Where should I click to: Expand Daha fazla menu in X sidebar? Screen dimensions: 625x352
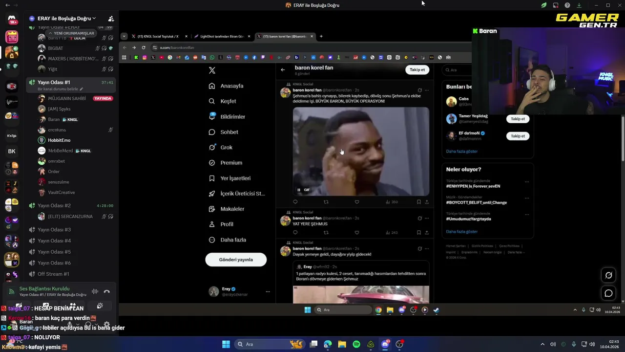pyautogui.click(x=228, y=240)
